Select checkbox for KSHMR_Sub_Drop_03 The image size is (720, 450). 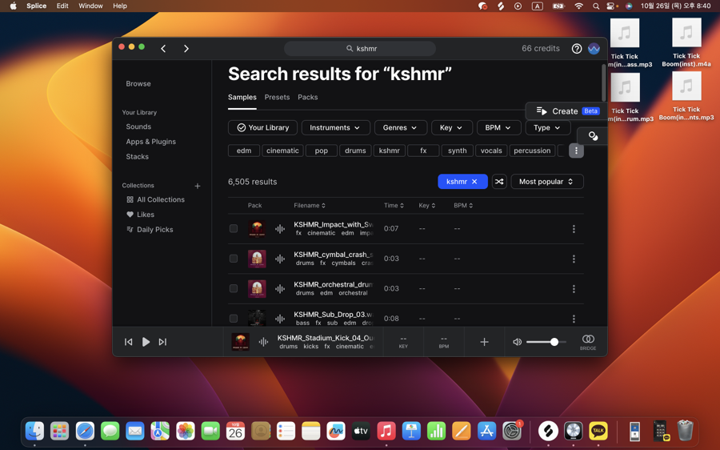pos(234,318)
